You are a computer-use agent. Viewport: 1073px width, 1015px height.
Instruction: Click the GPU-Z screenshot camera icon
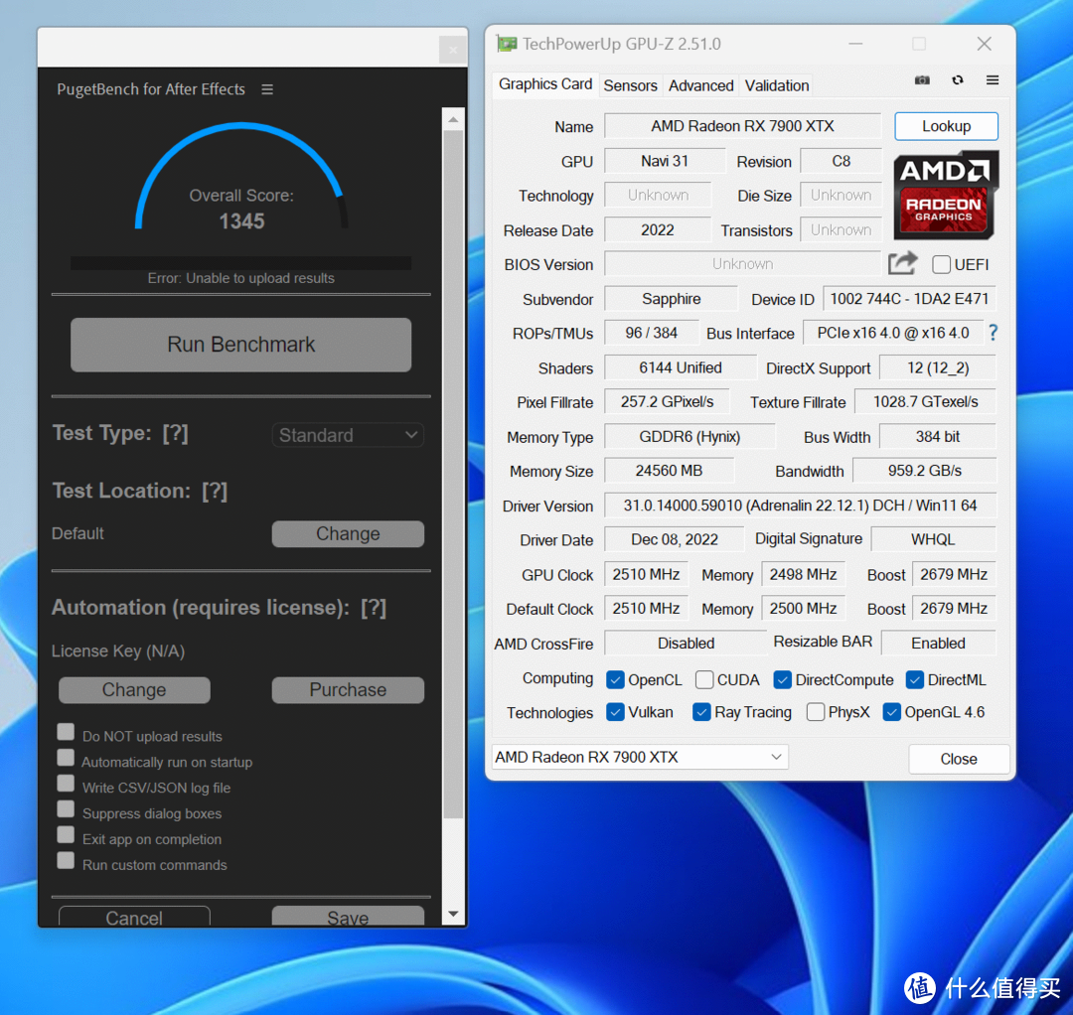pos(922,80)
